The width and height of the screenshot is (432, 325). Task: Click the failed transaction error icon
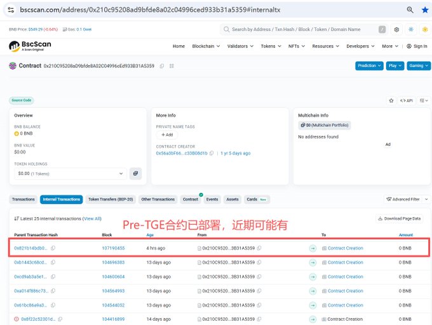coord(17,319)
